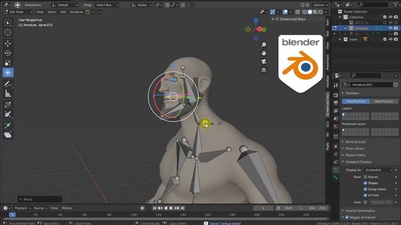401x225 pixels.
Task: Select the Select Box tool in the toolbar
Action: [8, 23]
